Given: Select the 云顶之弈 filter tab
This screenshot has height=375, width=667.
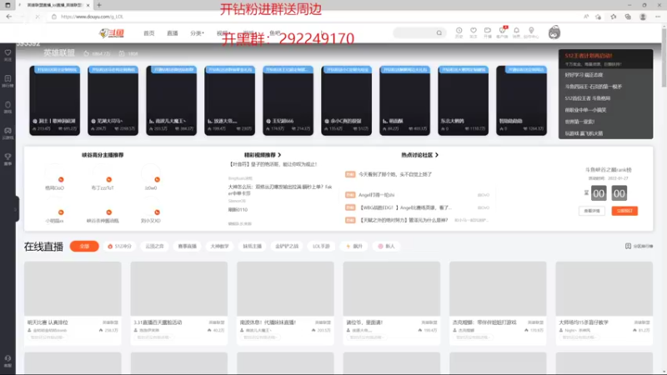Looking at the screenshot, I should coord(154,246).
